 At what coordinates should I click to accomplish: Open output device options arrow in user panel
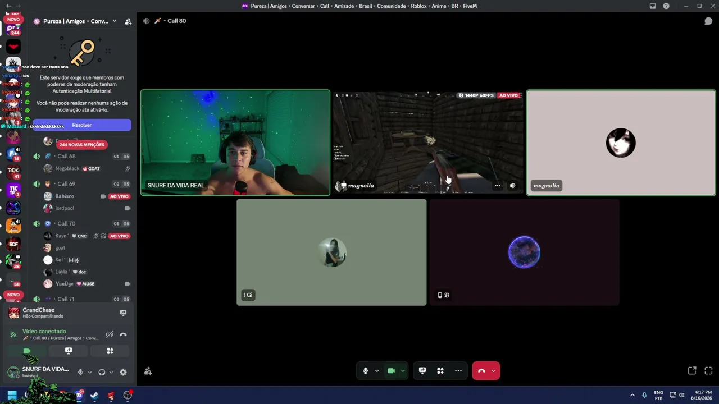111,372
